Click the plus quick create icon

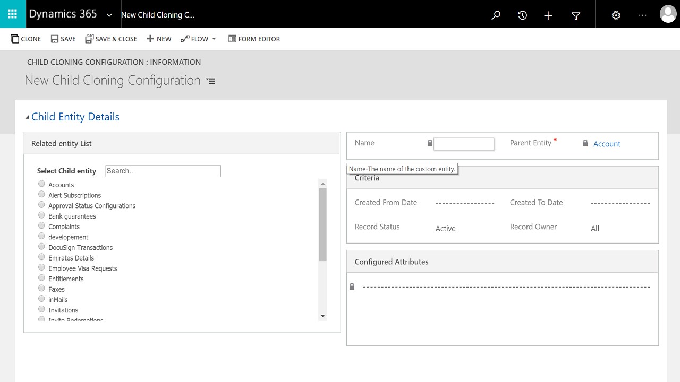pyautogui.click(x=548, y=15)
